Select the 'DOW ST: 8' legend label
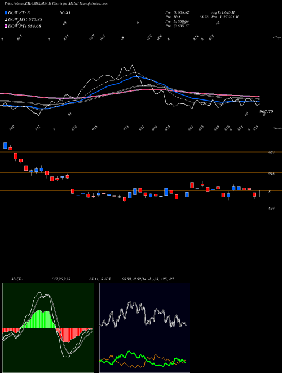 click(x=19, y=13)
